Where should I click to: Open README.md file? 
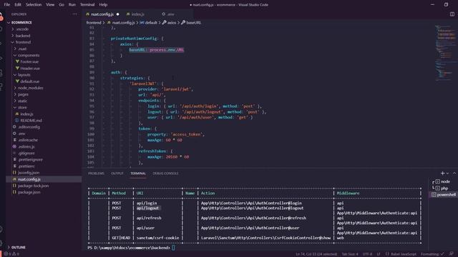click(31, 121)
